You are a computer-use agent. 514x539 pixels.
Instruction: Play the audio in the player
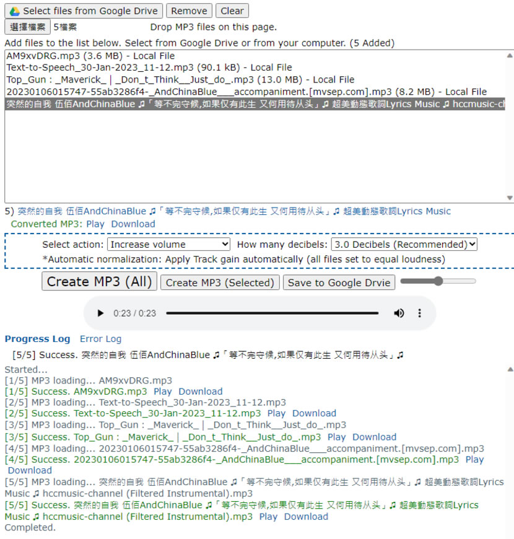tap(100, 313)
